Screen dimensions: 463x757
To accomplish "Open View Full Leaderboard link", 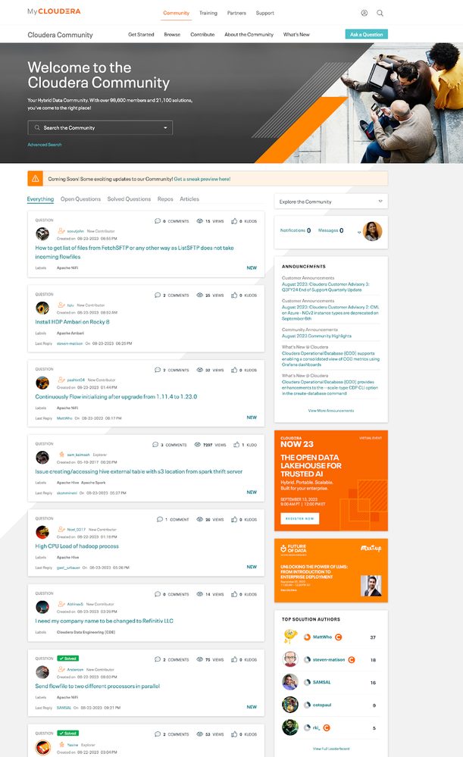I will 331,749.
